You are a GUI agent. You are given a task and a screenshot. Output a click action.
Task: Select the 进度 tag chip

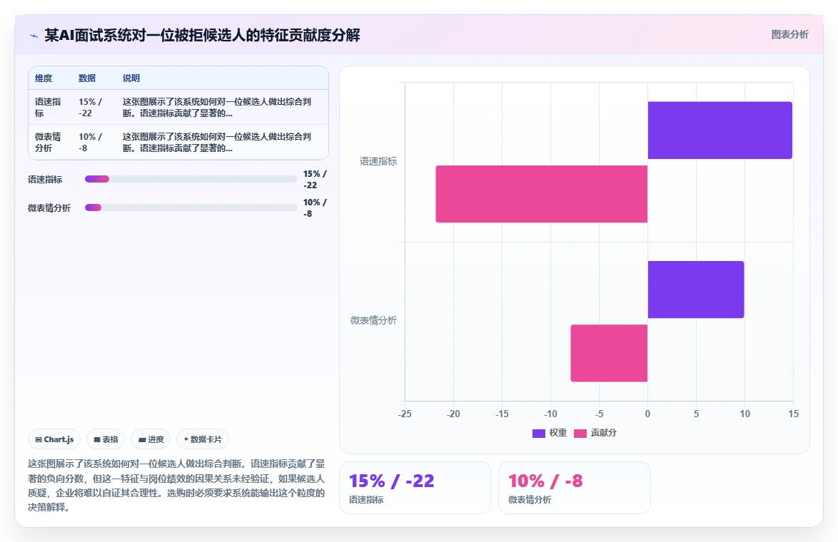(x=151, y=439)
